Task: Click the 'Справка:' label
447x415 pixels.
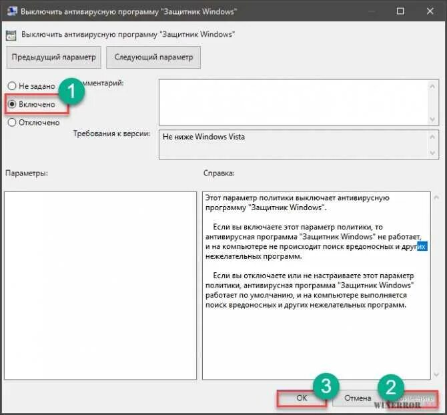Action: click(219, 173)
